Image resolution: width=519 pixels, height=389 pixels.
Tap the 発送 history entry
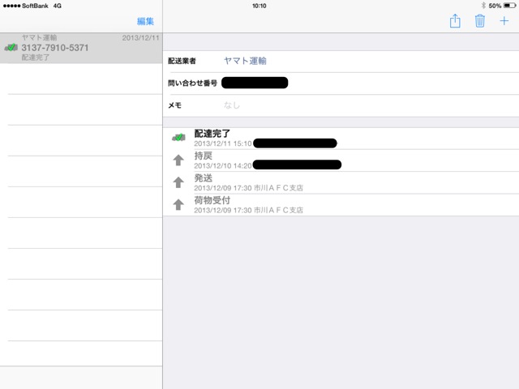[341, 182]
